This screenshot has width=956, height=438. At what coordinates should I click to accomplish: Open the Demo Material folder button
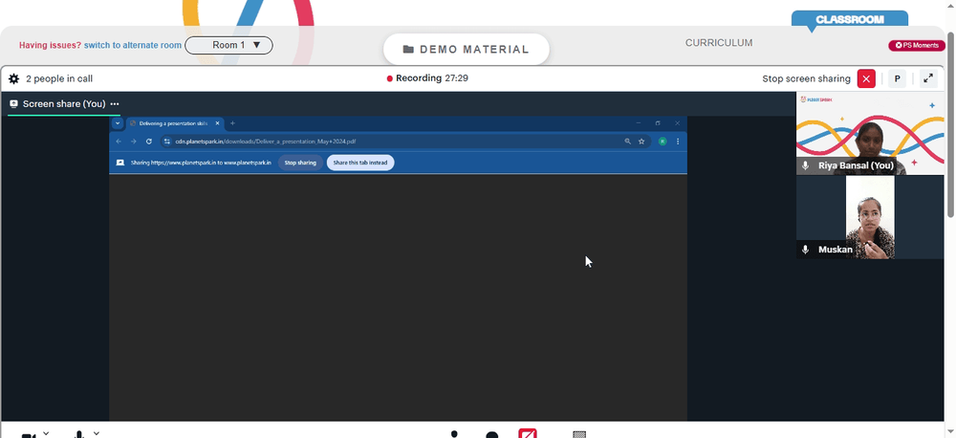tap(466, 50)
